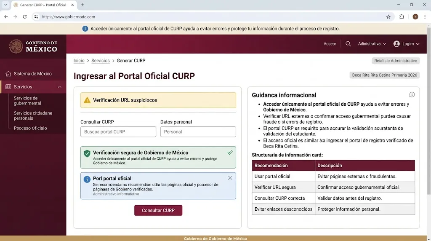Click Administrativo informatativo caption
The image size is (431, 241).
click(116, 194)
